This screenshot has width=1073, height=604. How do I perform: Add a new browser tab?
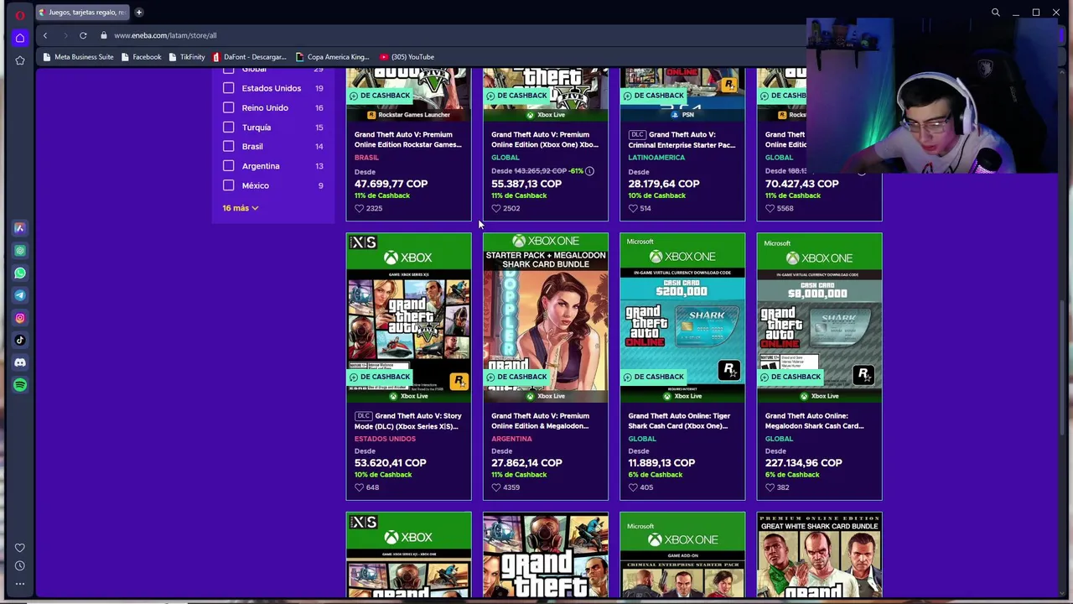click(139, 13)
